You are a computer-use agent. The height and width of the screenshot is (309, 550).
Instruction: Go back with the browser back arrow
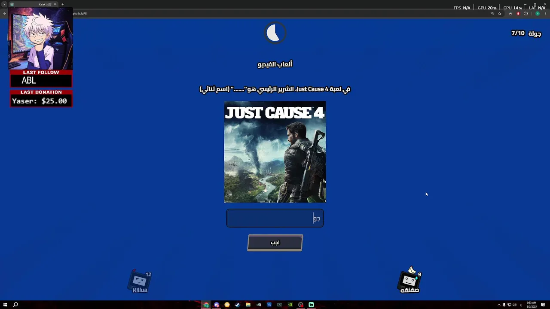(5, 13)
